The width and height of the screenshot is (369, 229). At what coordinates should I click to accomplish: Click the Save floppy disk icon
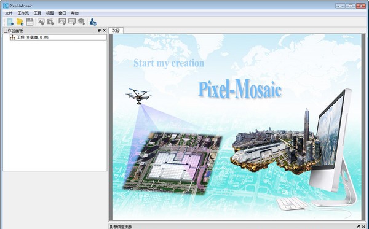click(x=30, y=22)
